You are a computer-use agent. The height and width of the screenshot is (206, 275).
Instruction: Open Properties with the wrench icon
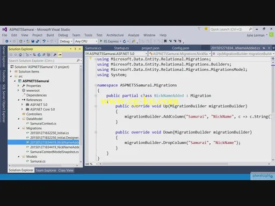pyautogui.click(x=55, y=55)
